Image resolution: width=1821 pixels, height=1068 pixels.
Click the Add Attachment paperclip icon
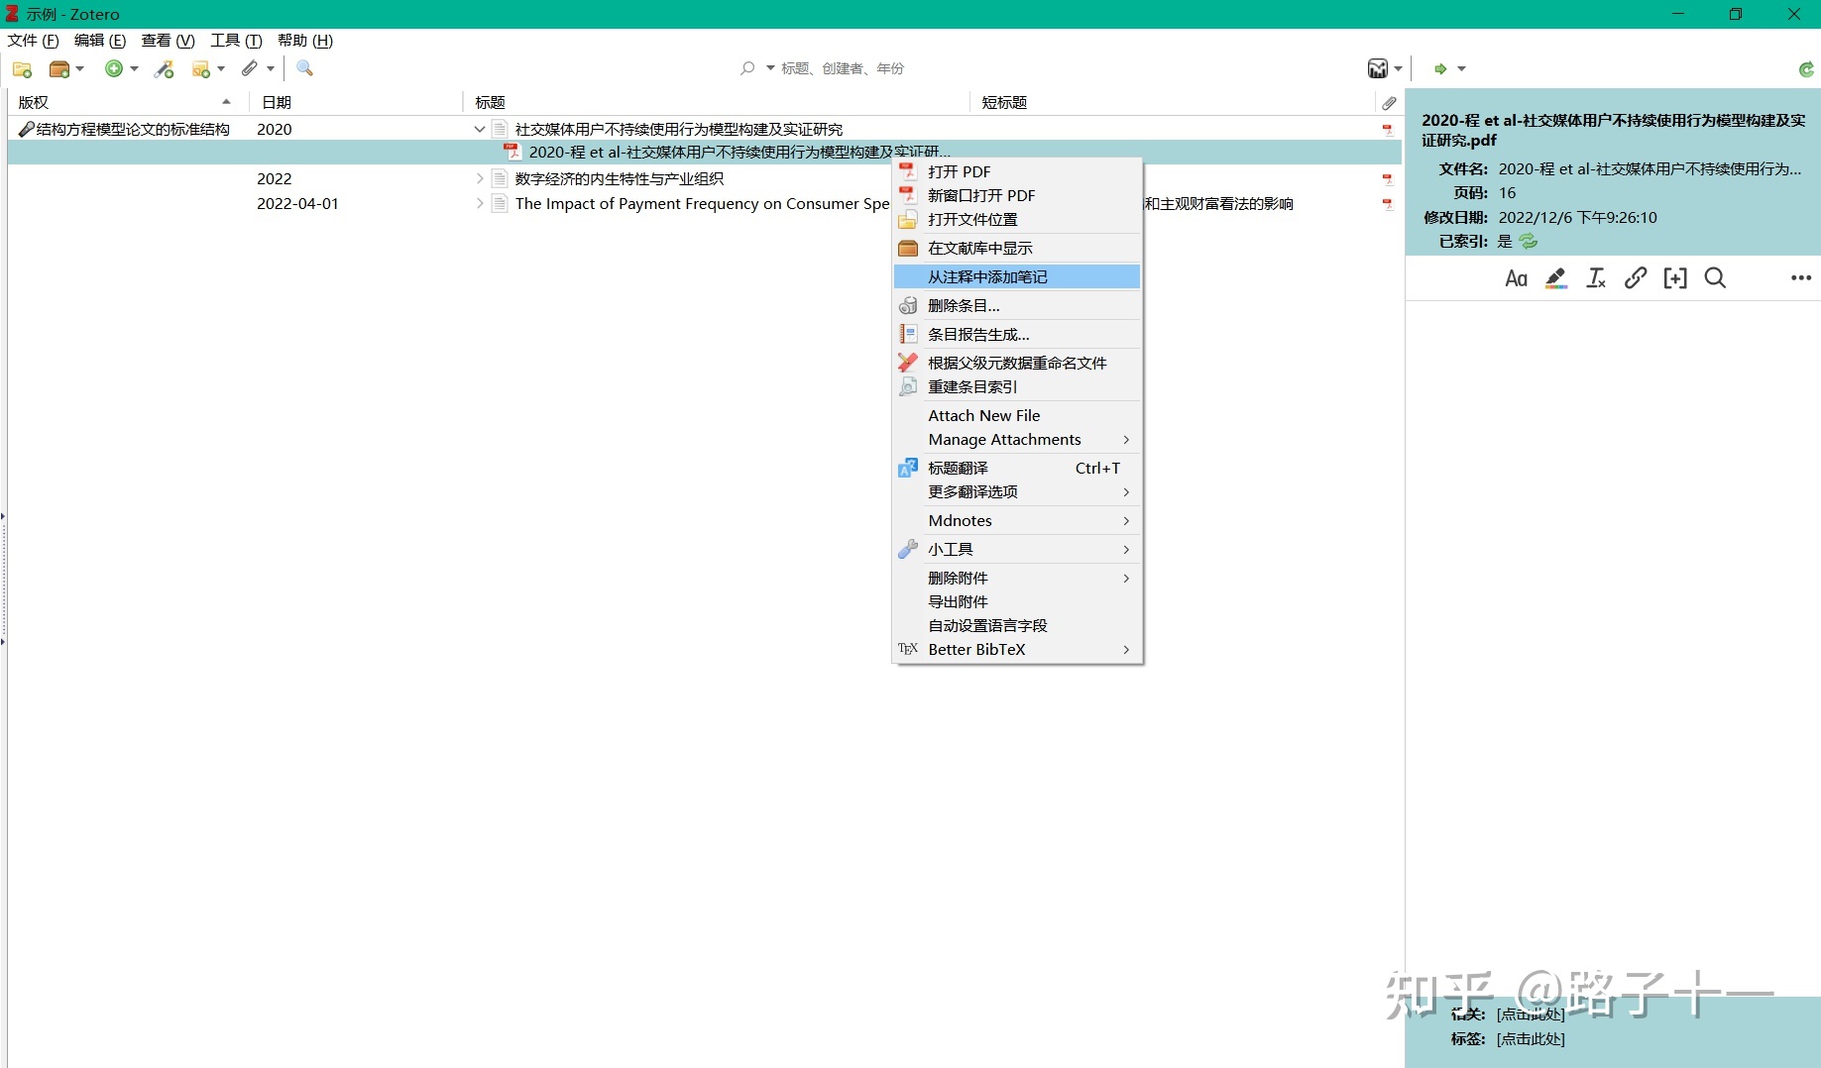point(250,68)
